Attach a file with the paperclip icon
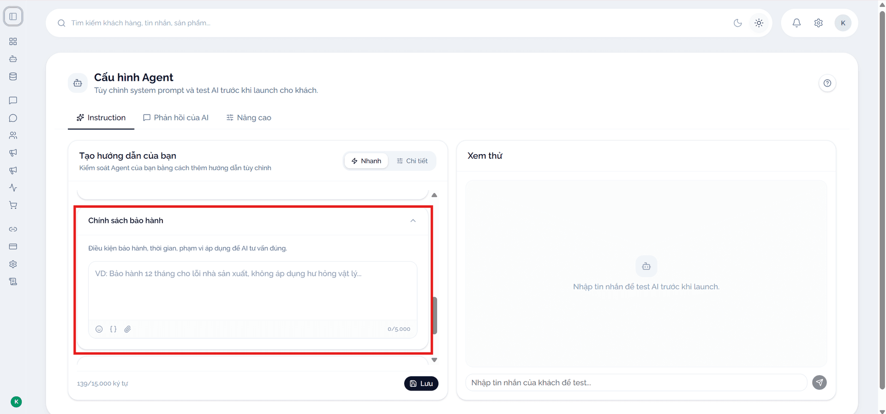886x414 pixels. (128, 329)
